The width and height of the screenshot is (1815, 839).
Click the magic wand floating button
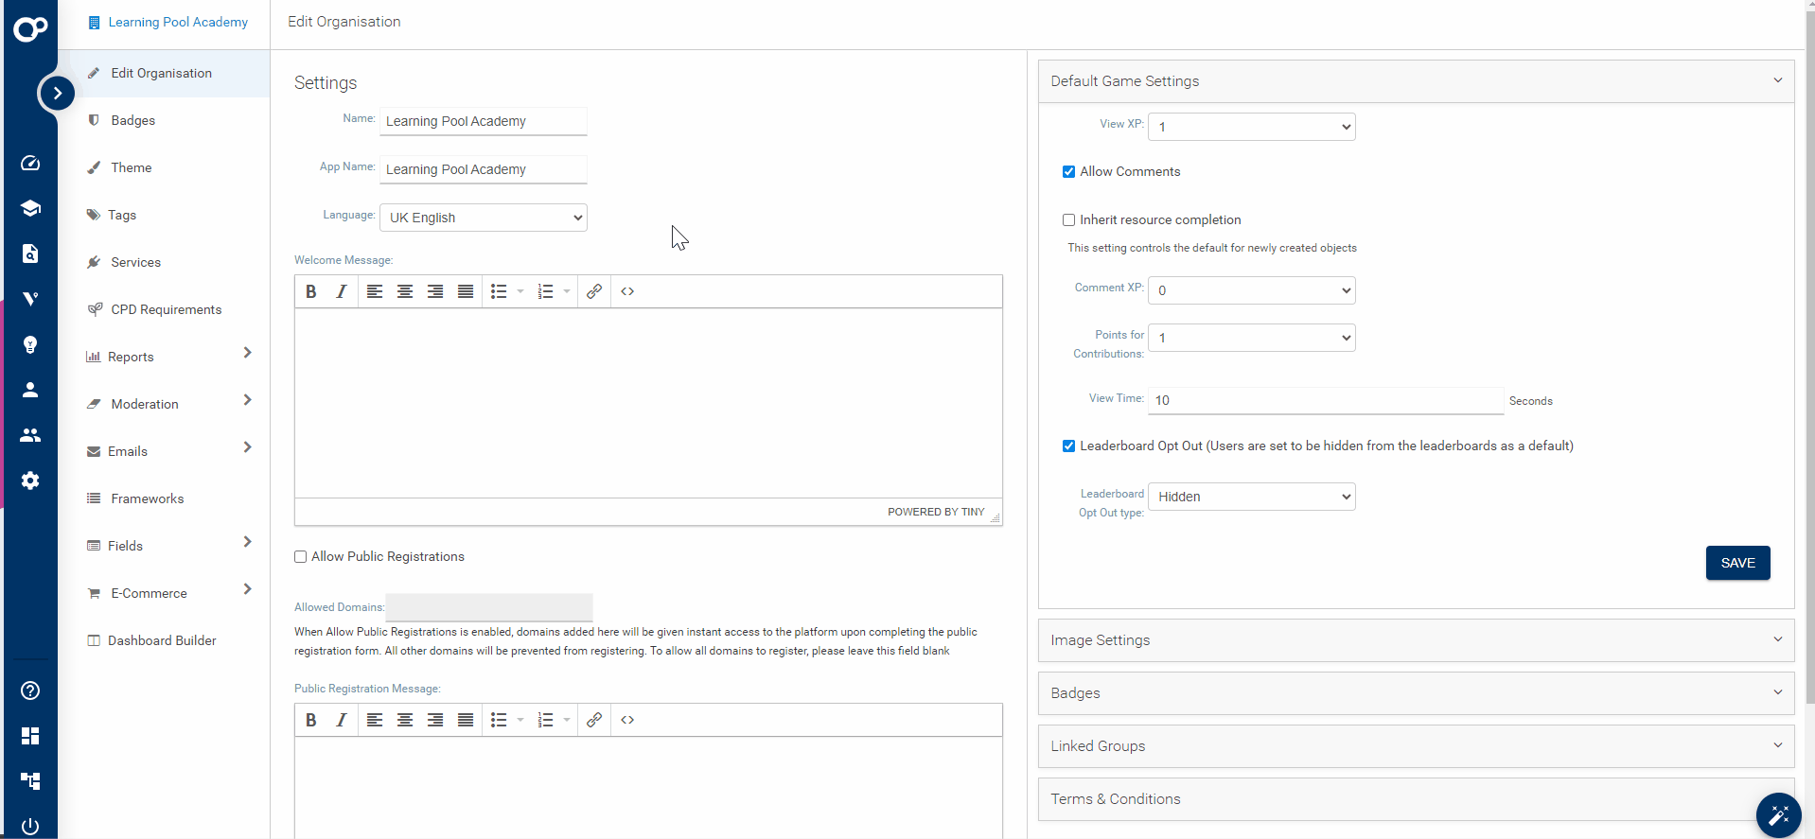[x=1778, y=815]
